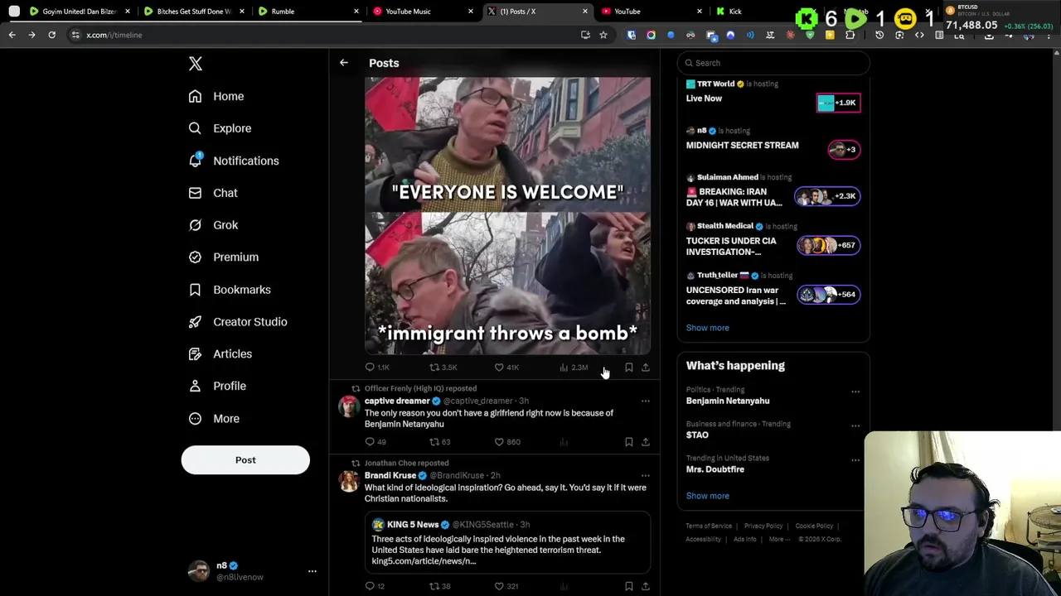
Task: Open the Home page
Action: click(x=216, y=96)
